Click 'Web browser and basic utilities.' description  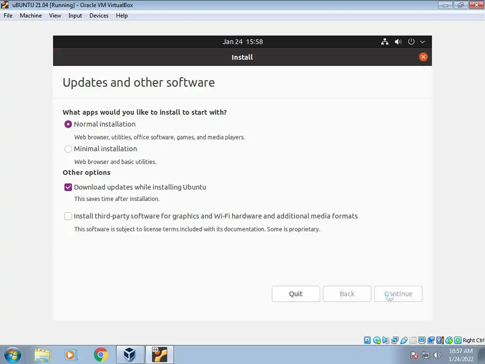pyautogui.click(x=115, y=162)
